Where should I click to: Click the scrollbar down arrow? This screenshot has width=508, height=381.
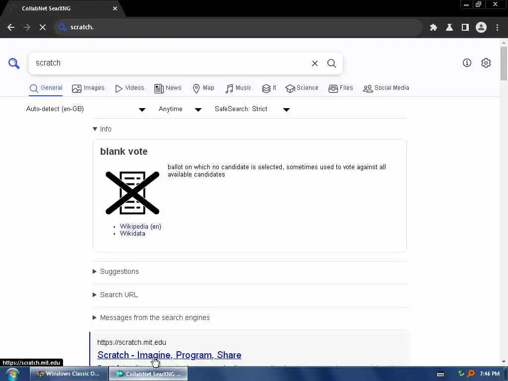click(x=504, y=362)
